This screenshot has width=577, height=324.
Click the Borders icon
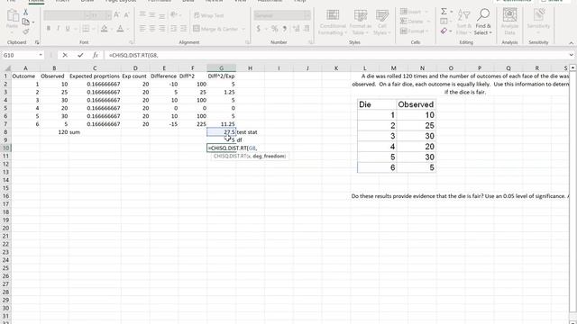pos(86,29)
